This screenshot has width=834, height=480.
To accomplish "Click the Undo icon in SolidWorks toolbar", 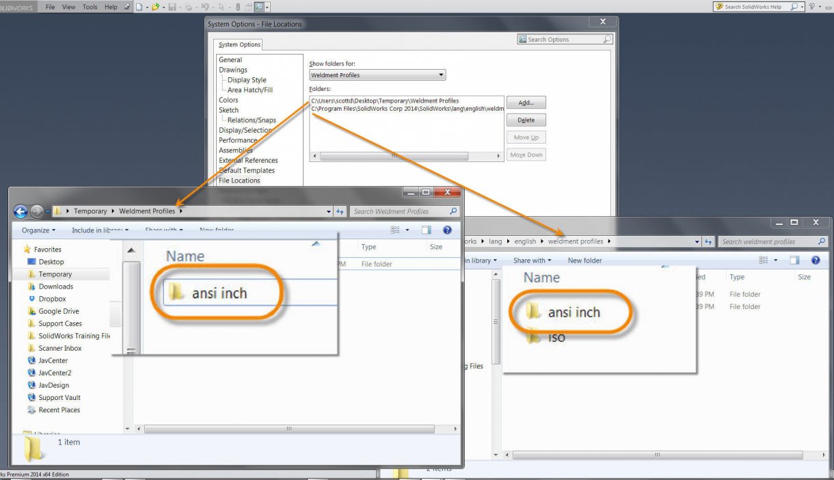I will (x=205, y=7).
